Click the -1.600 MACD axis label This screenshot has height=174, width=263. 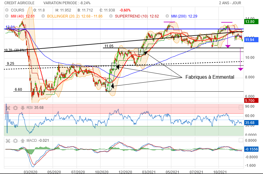click(250, 166)
